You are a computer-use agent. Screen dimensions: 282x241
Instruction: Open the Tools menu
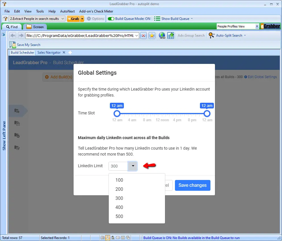click(x=40, y=11)
